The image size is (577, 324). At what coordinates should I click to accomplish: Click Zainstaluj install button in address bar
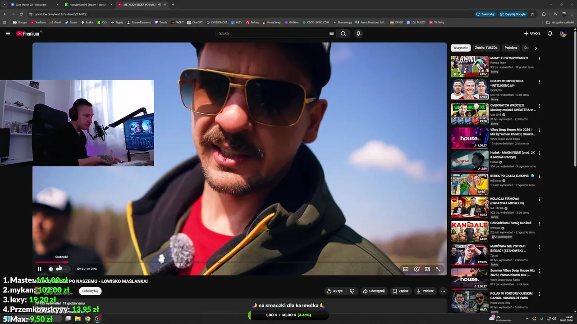[x=485, y=14]
